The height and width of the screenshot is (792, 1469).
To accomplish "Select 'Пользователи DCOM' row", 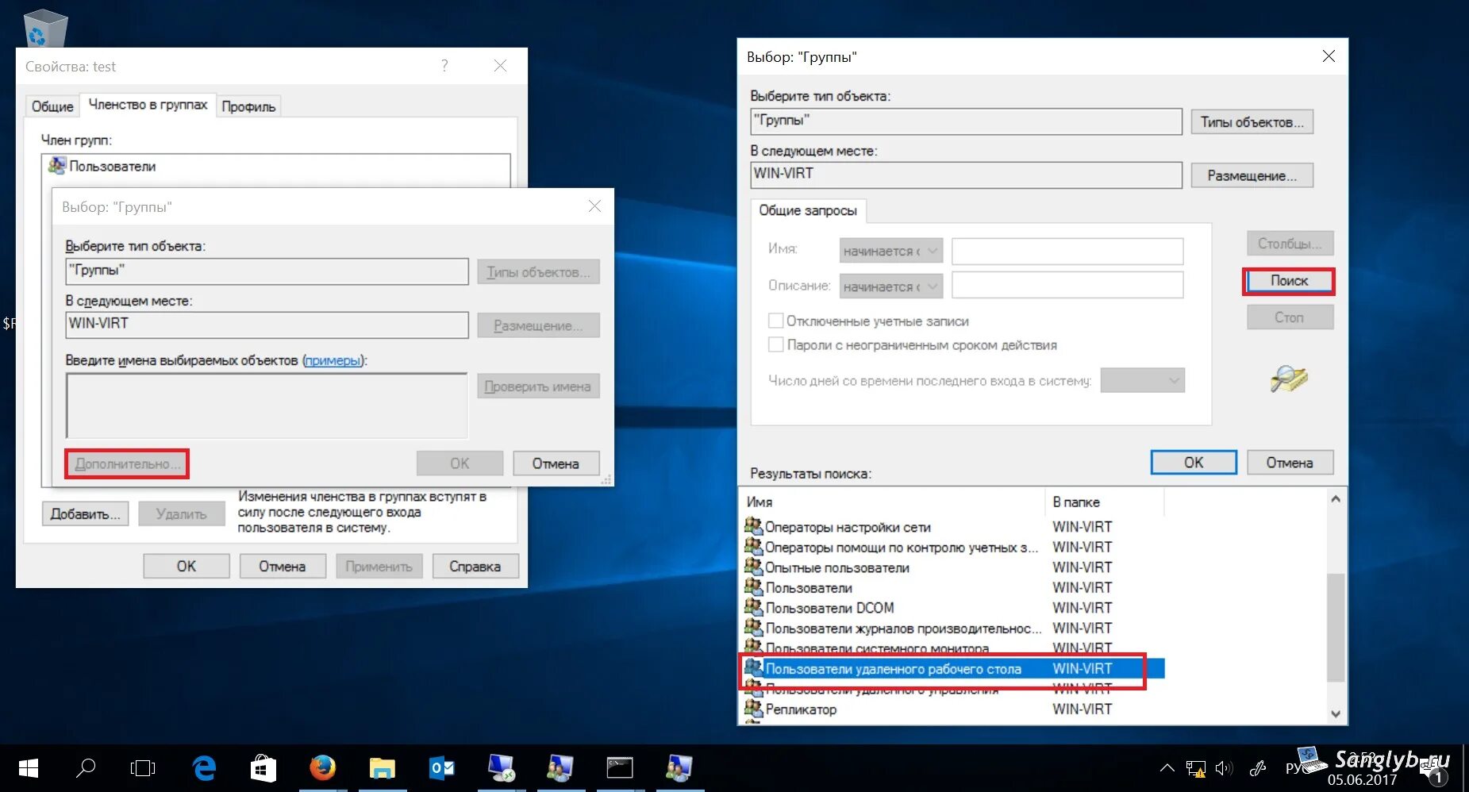I will pos(954,608).
